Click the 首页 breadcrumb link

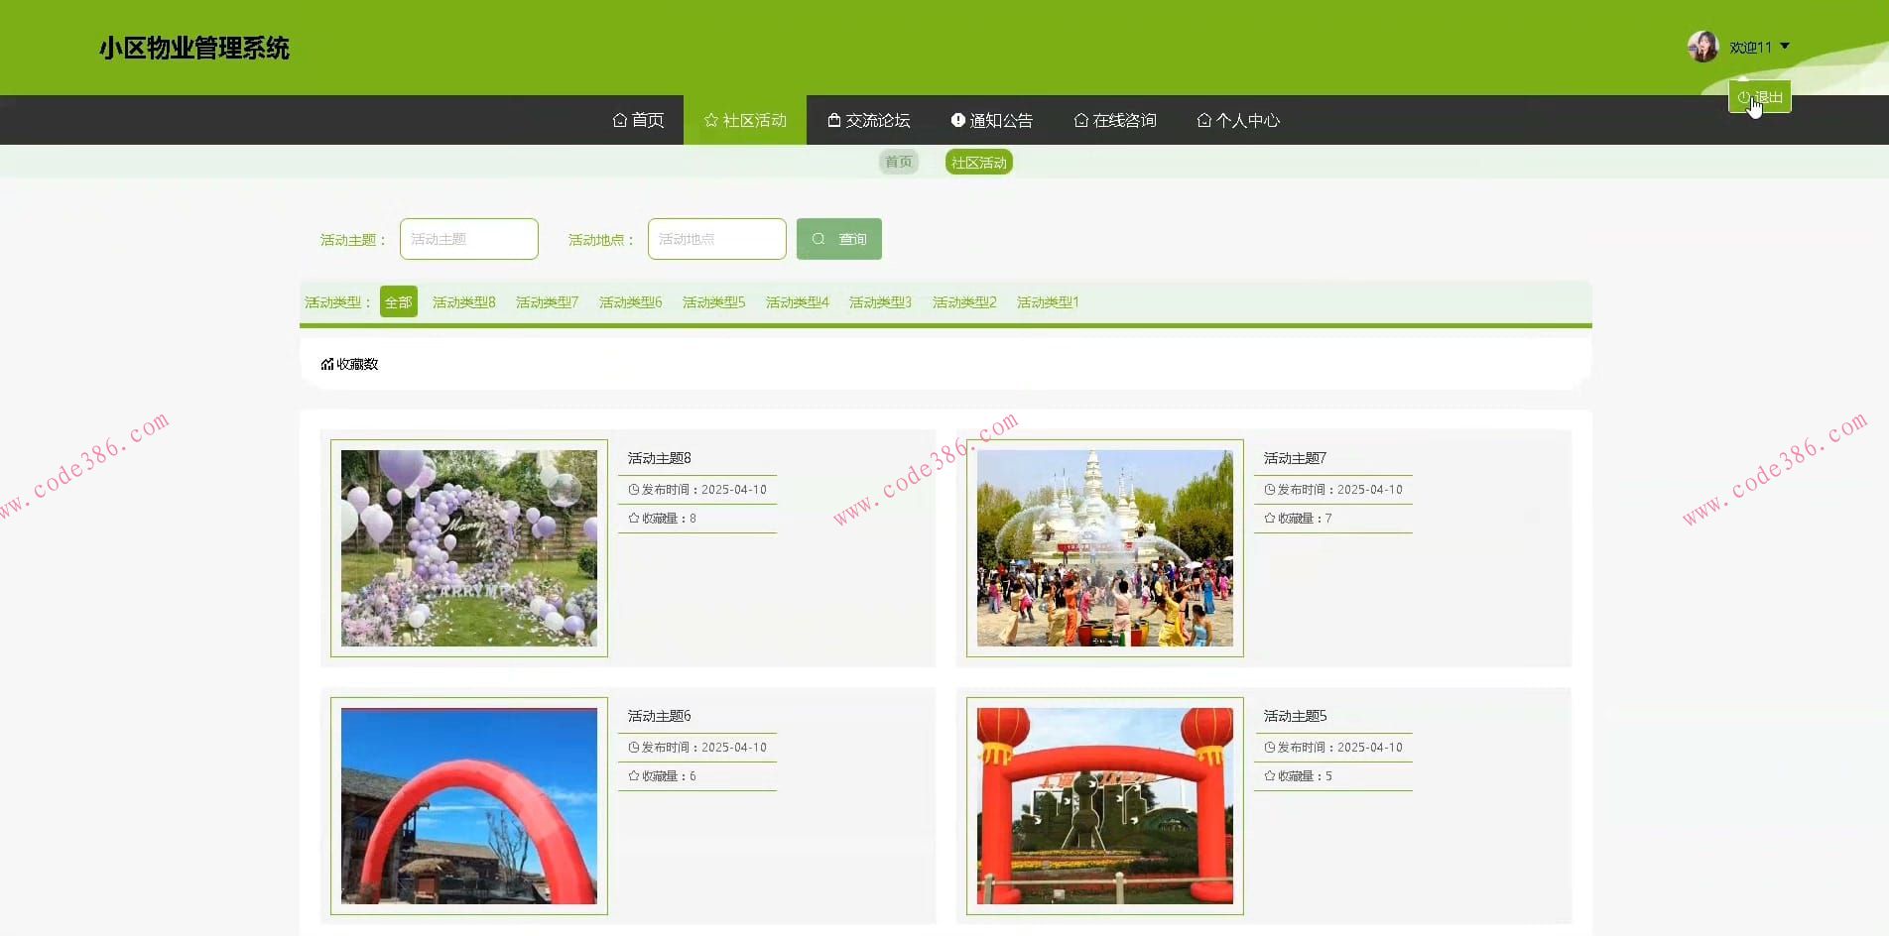898,162
